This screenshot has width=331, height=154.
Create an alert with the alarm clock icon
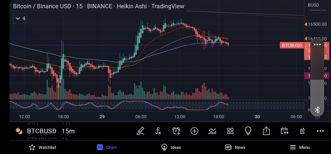[x=176, y=131]
